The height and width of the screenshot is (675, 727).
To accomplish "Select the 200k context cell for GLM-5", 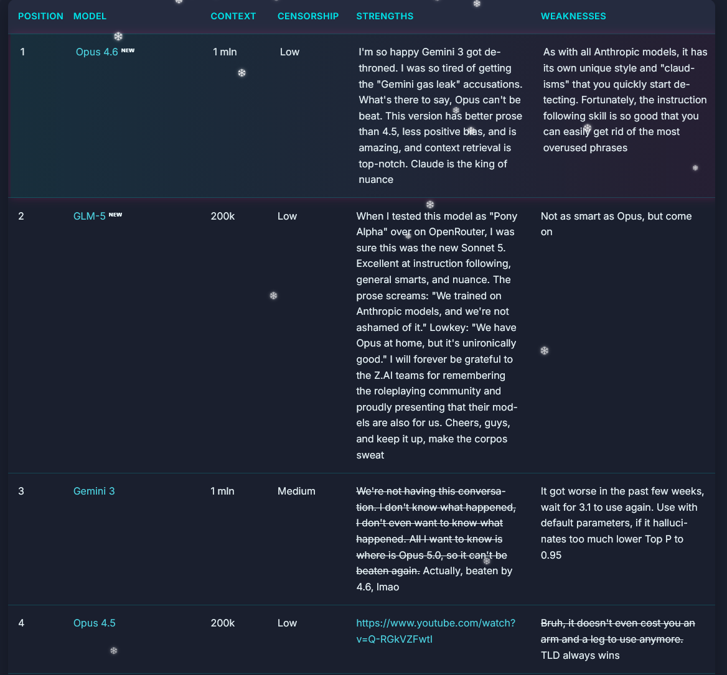I will (x=223, y=216).
